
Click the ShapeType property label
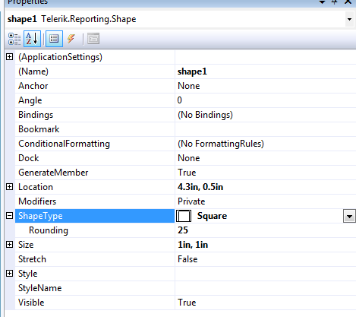click(40, 216)
